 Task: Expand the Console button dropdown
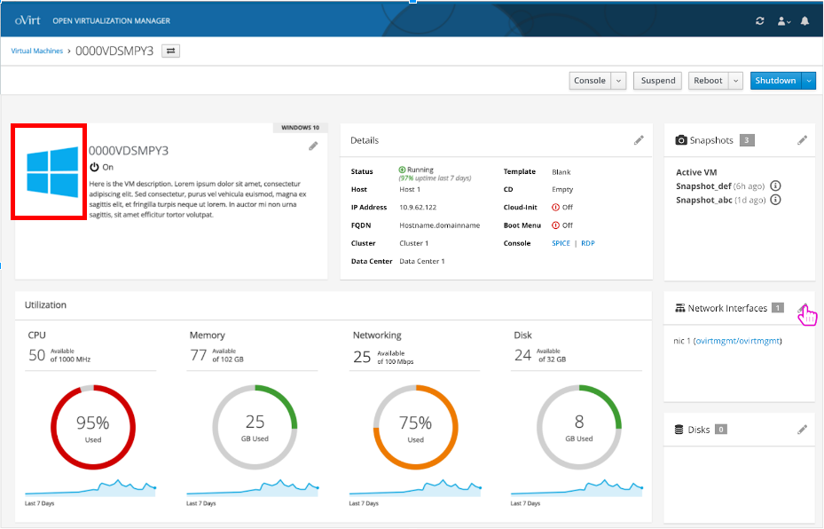click(618, 80)
